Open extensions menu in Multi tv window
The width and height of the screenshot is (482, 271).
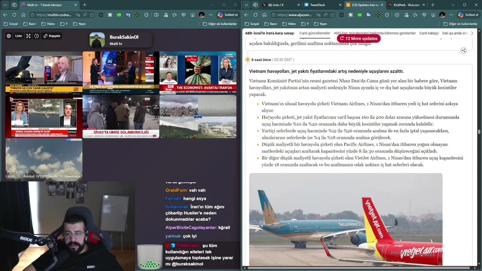[x=146, y=15]
